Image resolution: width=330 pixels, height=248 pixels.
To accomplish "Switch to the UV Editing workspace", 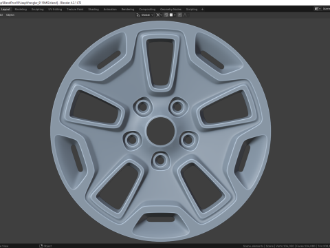I will [x=55, y=10].
